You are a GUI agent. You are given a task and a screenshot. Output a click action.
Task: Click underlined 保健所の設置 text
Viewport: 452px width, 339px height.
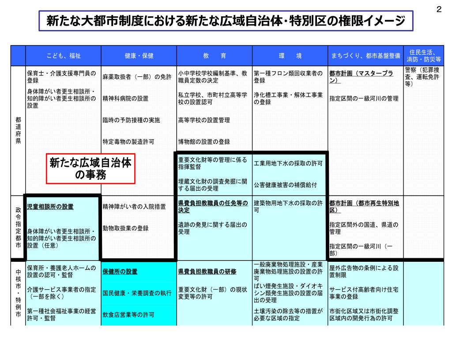[120, 271]
